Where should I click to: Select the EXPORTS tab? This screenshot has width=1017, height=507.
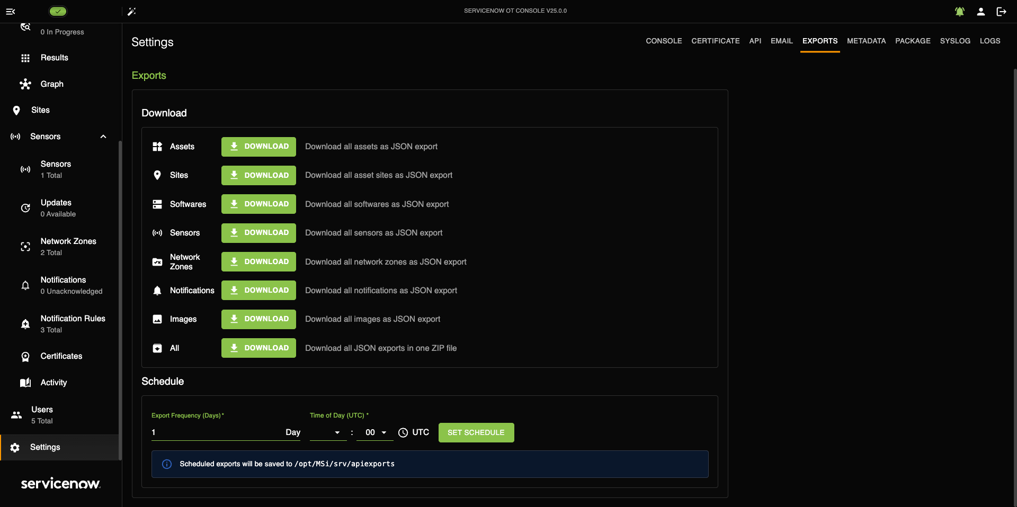click(x=820, y=41)
